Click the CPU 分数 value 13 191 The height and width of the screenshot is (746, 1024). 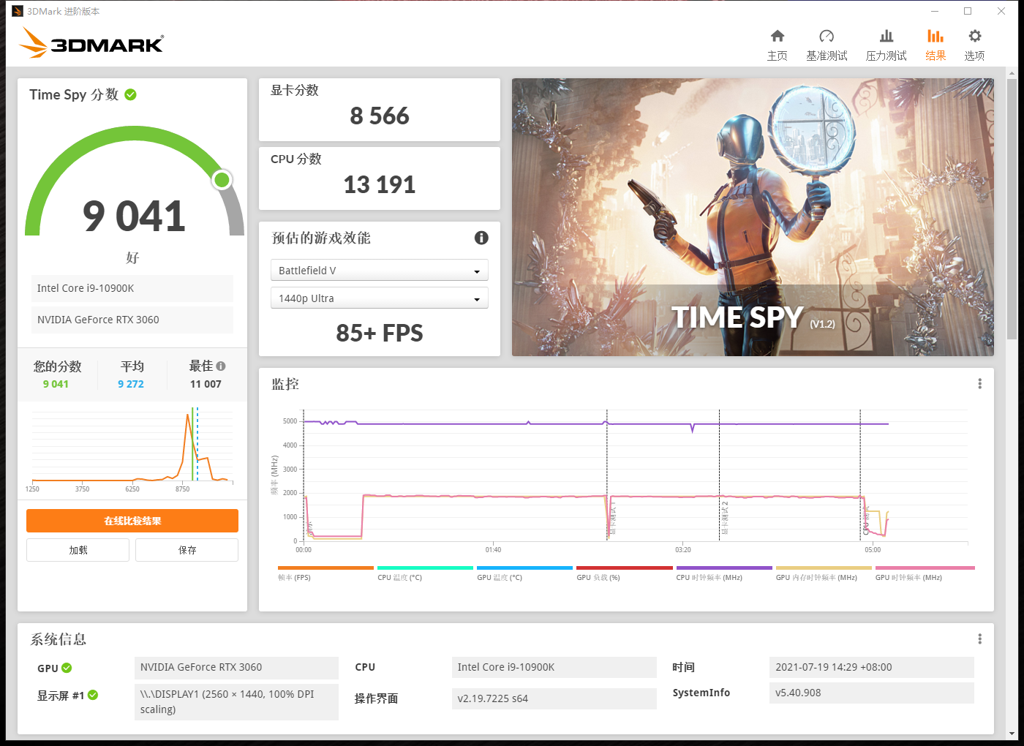tap(380, 184)
